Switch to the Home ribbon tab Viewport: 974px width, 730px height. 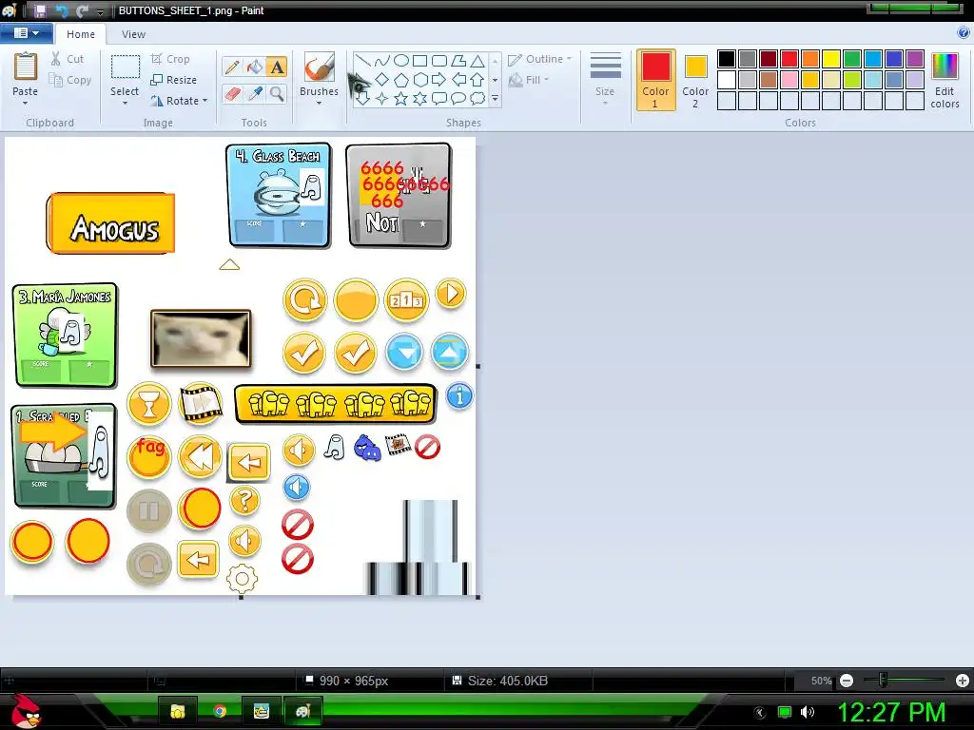click(x=81, y=34)
